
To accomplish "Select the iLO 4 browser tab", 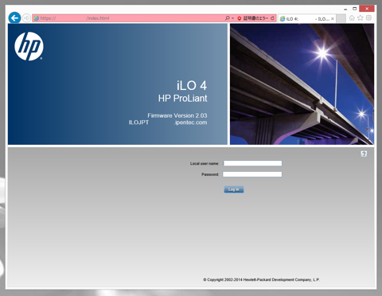I will tap(307, 18).
